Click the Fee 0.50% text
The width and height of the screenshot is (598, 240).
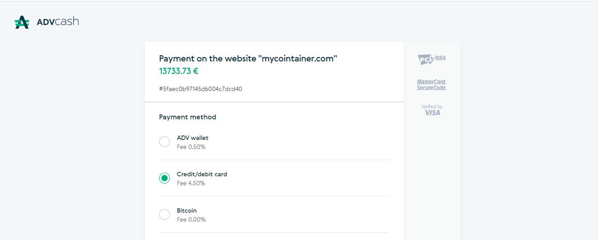coord(191,147)
